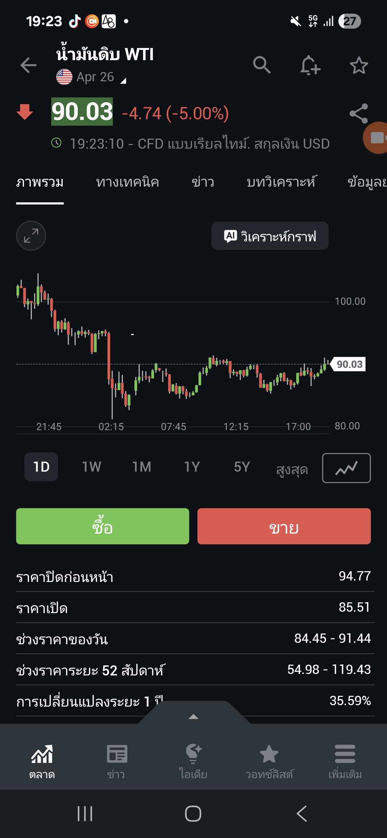387x838 pixels.
Task: Switch to the ทางเทคนิค tab
Action: pos(127,182)
